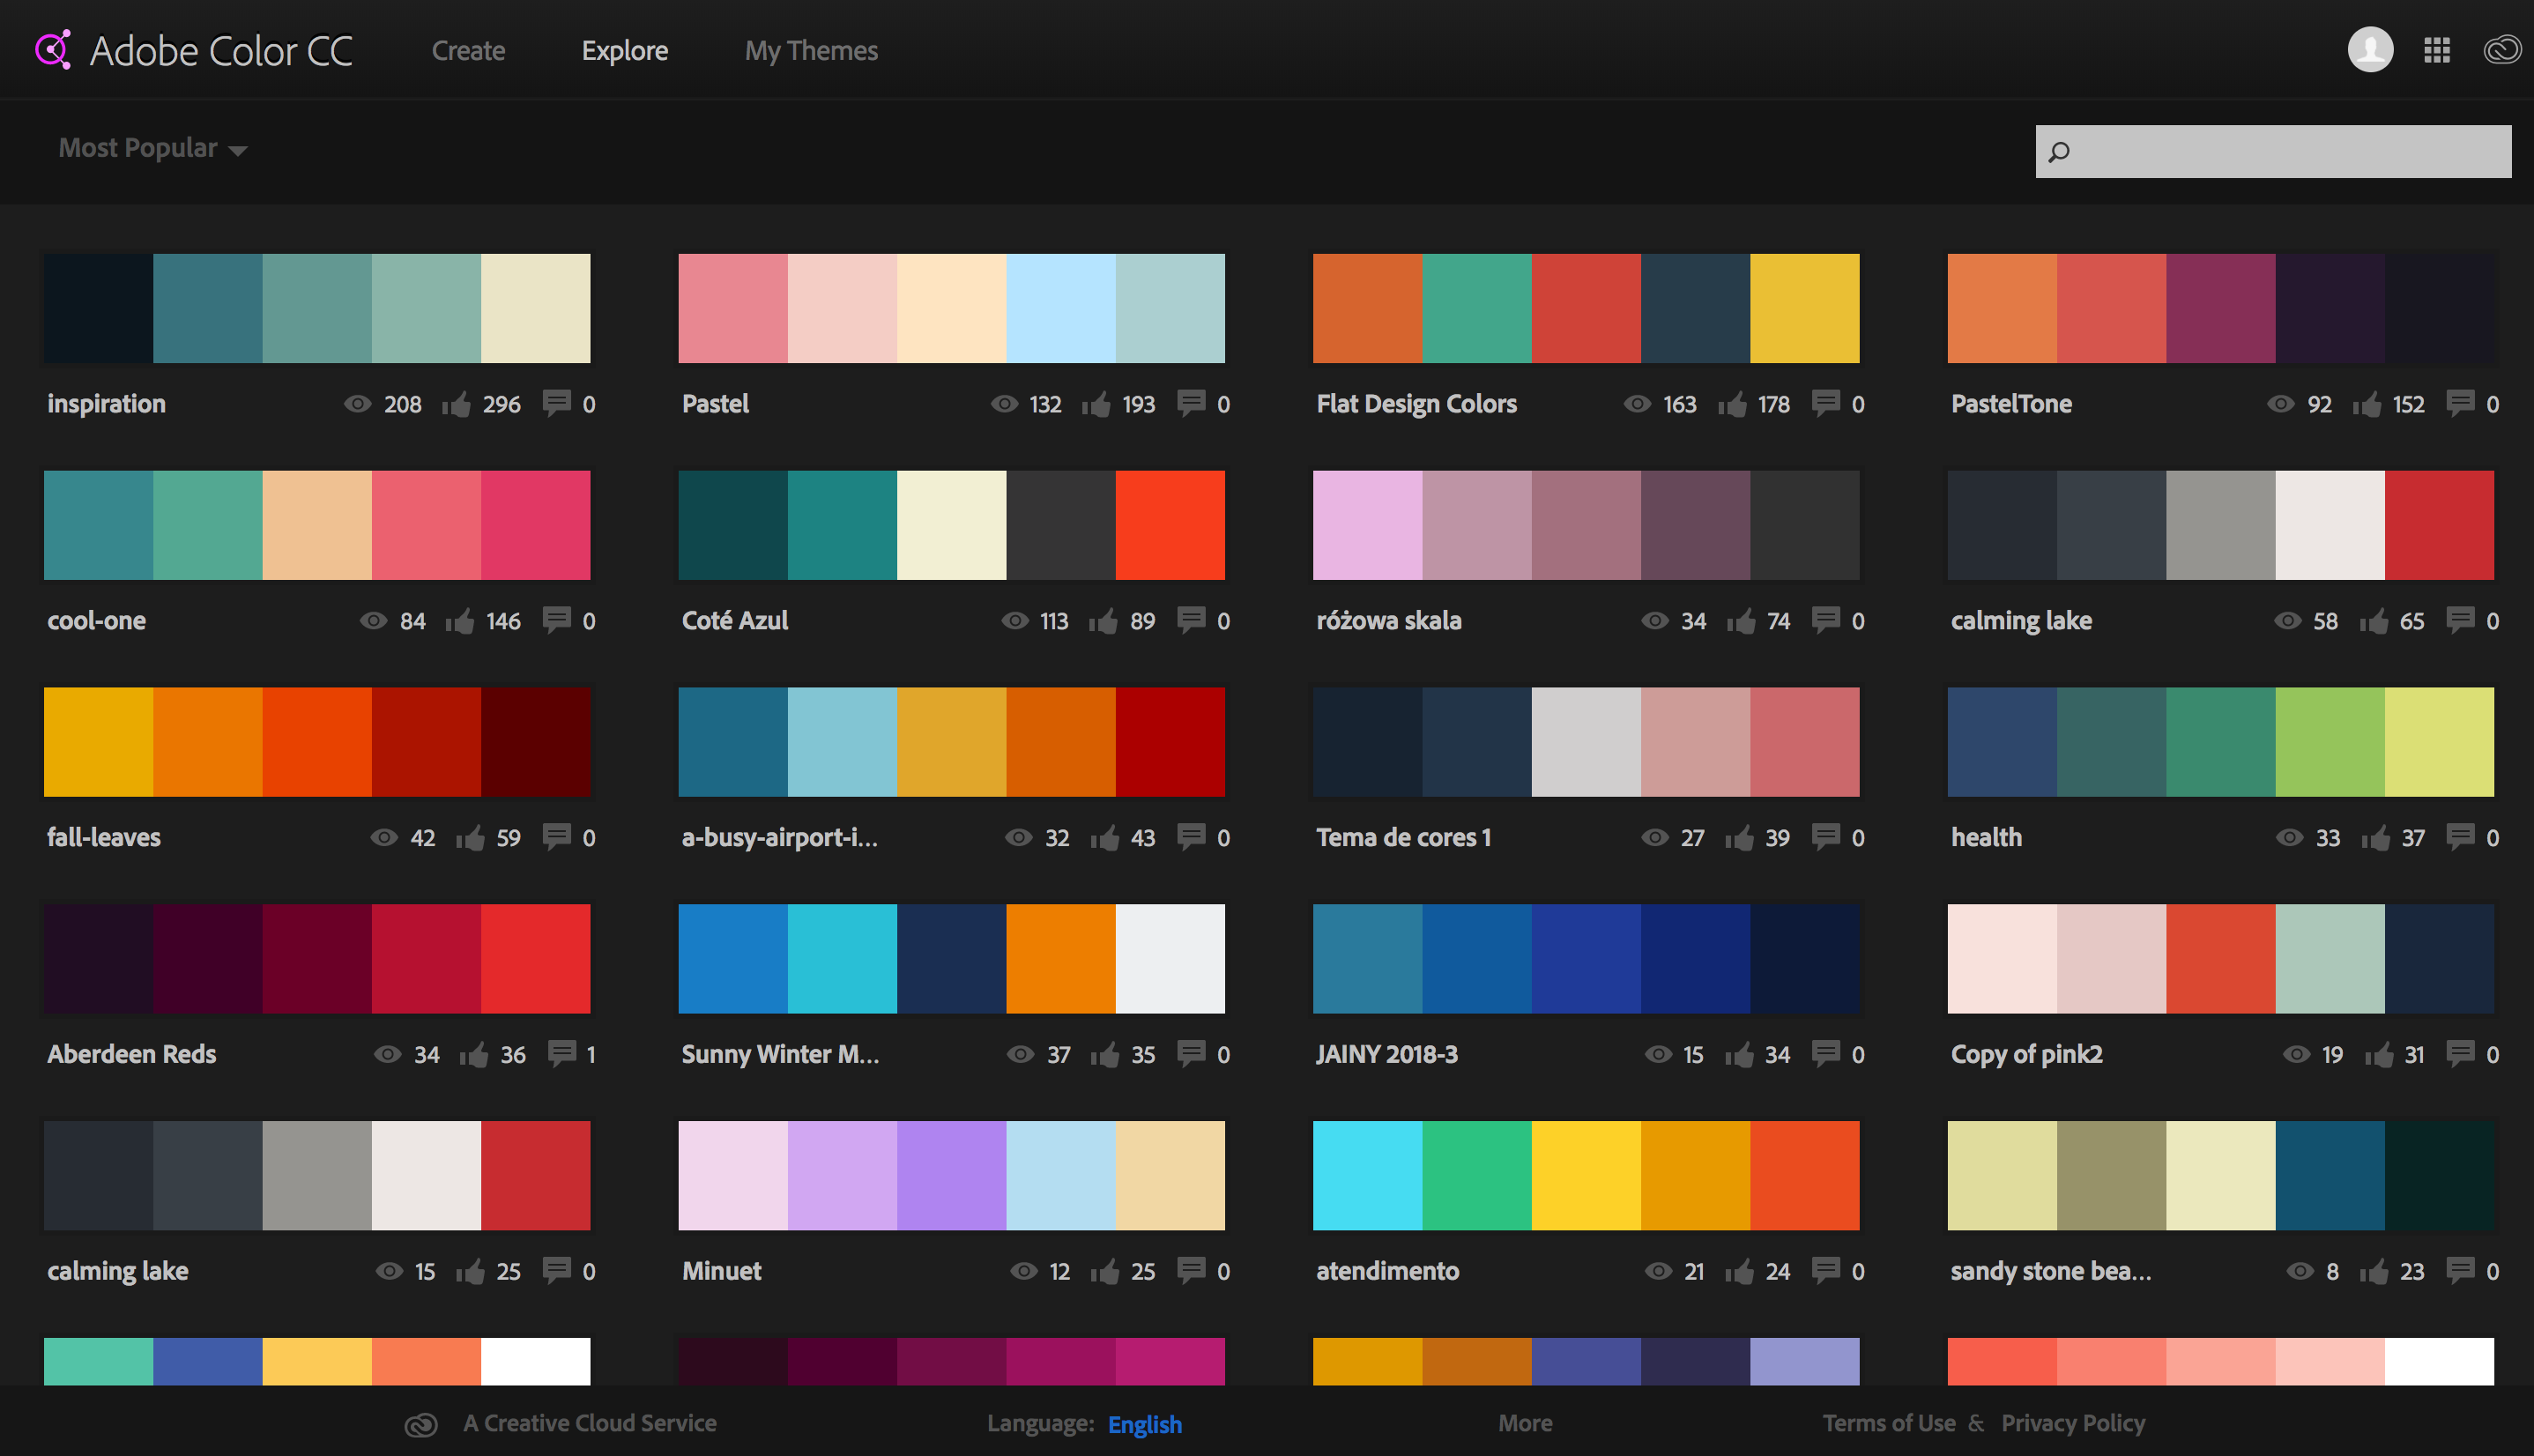Click the Creative Cloud icon in header

point(2502,50)
